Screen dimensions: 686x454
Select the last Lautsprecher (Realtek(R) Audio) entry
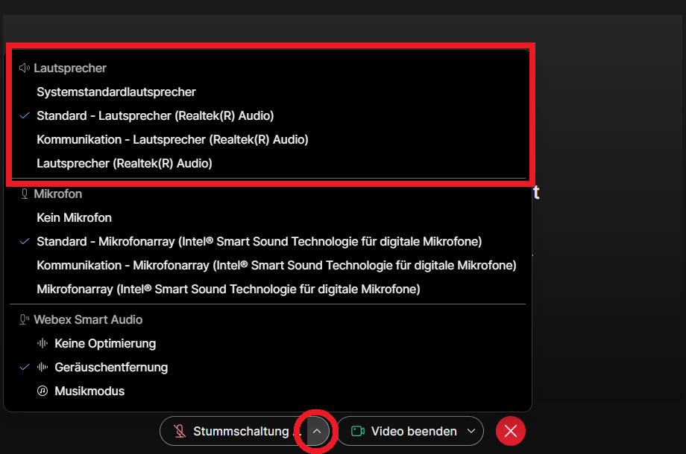pyautogui.click(x=125, y=163)
